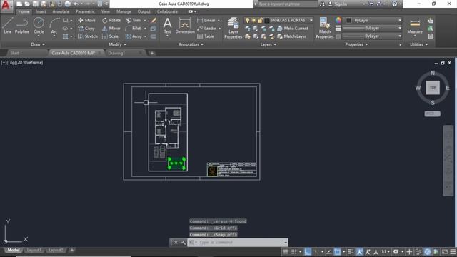Switch to the Annotate ribbon tab
Image resolution: width=457 pixels, height=257 pixels.
pos(61,11)
